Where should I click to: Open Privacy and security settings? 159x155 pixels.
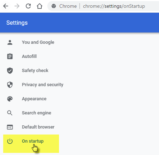coord(43,85)
